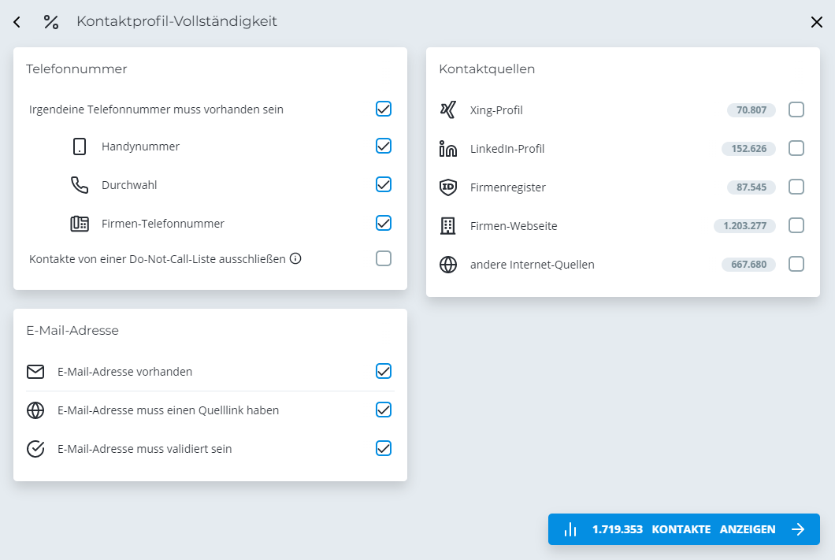Image resolution: width=835 pixels, height=560 pixels.
Task: Check the Xing-Profil checkbox
Action: [796, 110]
